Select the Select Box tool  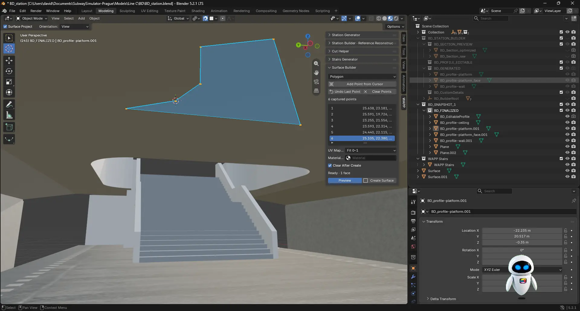coord(9,38)
